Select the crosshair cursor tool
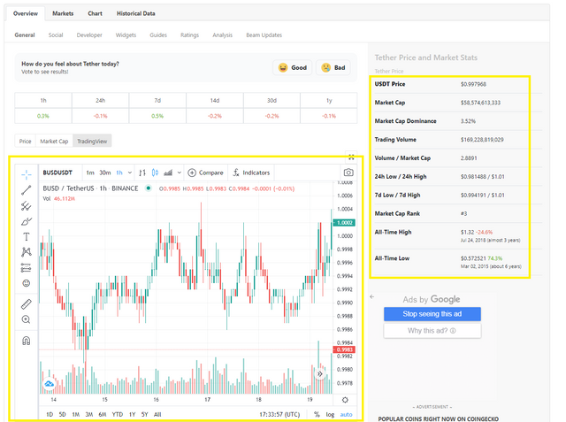This screenshot has width=566, height=422. [26, 174]
